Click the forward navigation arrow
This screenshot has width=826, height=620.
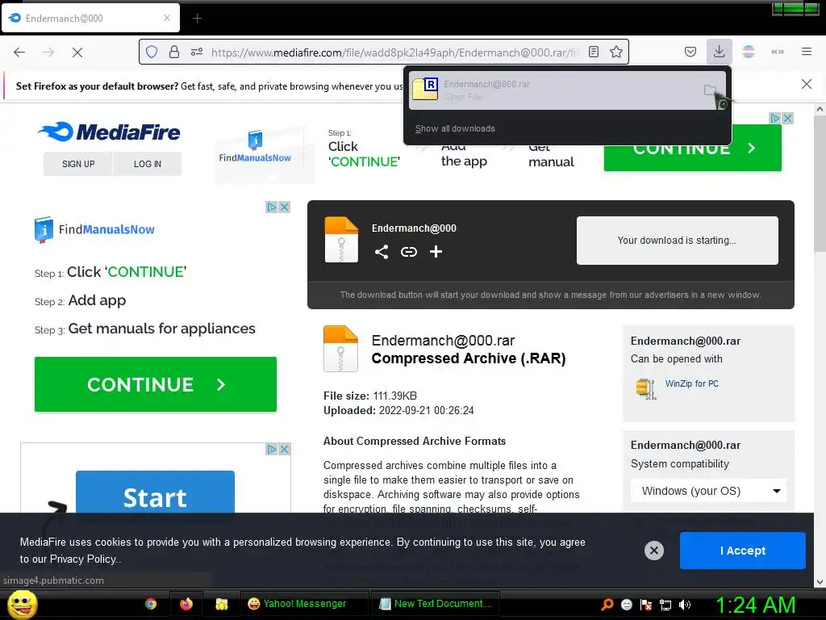(48, 52)
